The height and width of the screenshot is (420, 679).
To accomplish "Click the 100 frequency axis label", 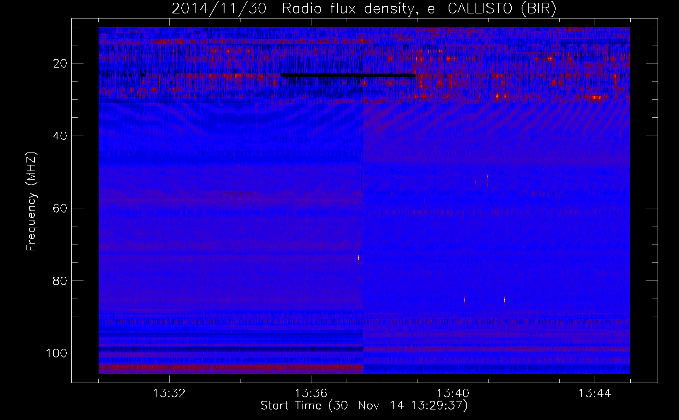I will pos(57,353).
